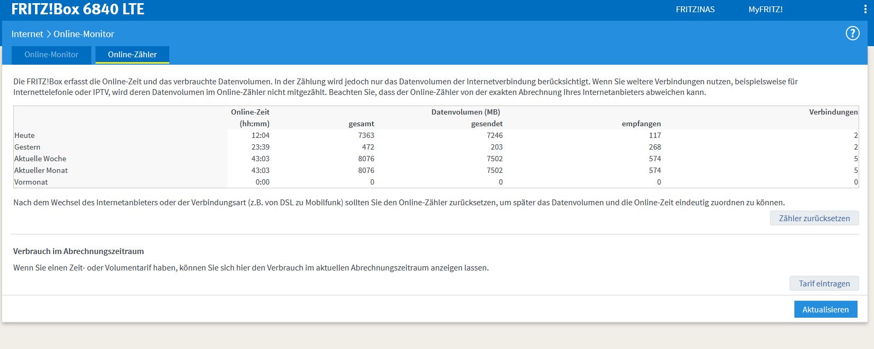The height and width of the screenshot is (349, 874).
Task: Click the Verbindungen column header
Action: click(833, 112)
